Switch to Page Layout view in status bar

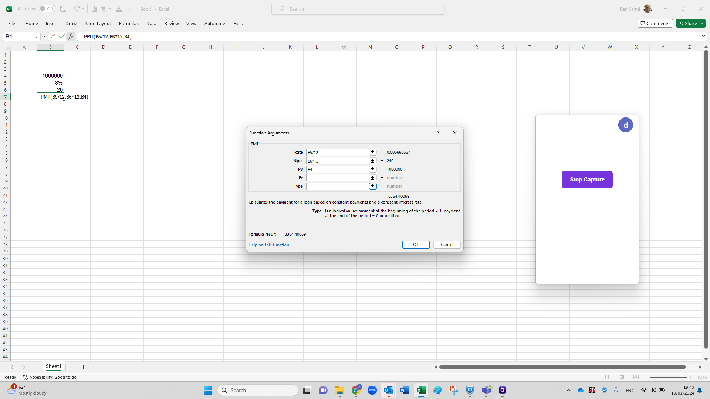[621, 377]
